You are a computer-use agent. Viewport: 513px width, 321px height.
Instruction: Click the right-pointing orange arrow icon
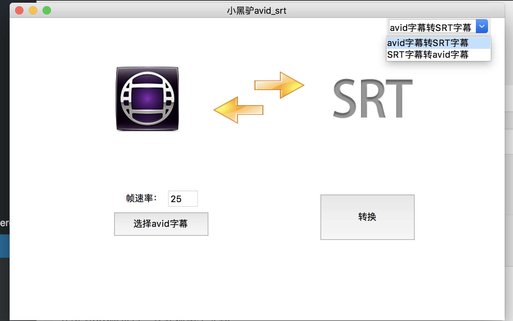coord(279,85)
